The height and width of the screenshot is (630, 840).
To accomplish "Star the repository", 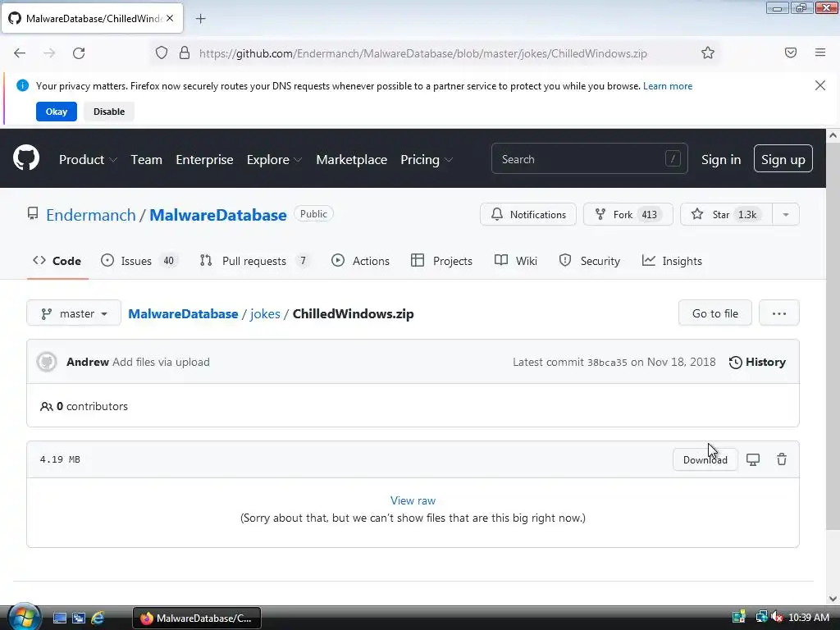I will [x=727, y=214].
